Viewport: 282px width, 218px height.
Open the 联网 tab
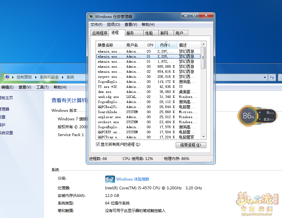(166, 33)
